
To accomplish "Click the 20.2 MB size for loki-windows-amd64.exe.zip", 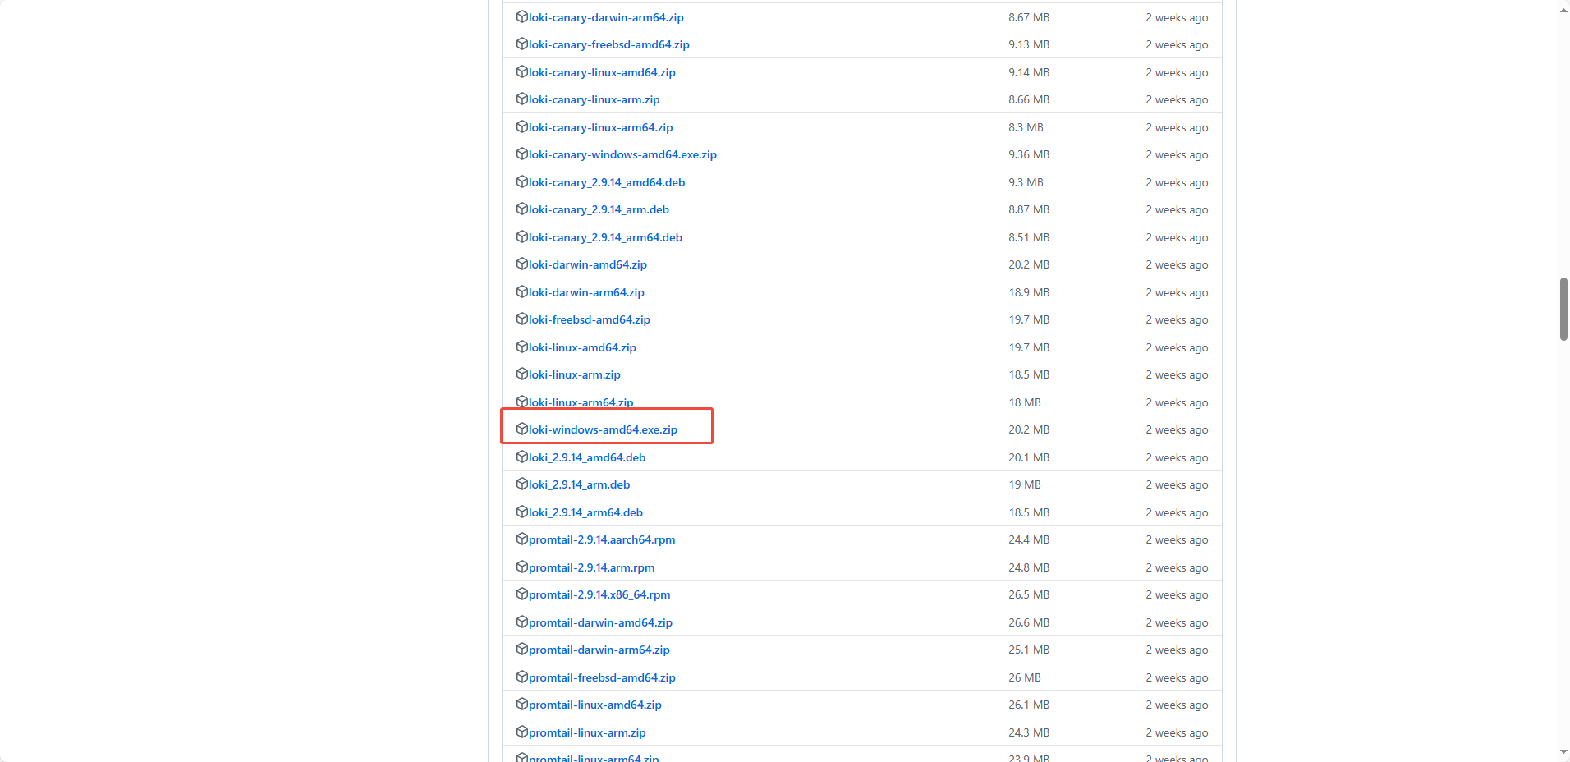I will [1029, 429].
